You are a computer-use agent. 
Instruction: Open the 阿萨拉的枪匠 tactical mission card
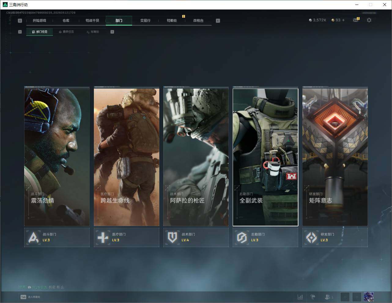[x=196, y=157]
